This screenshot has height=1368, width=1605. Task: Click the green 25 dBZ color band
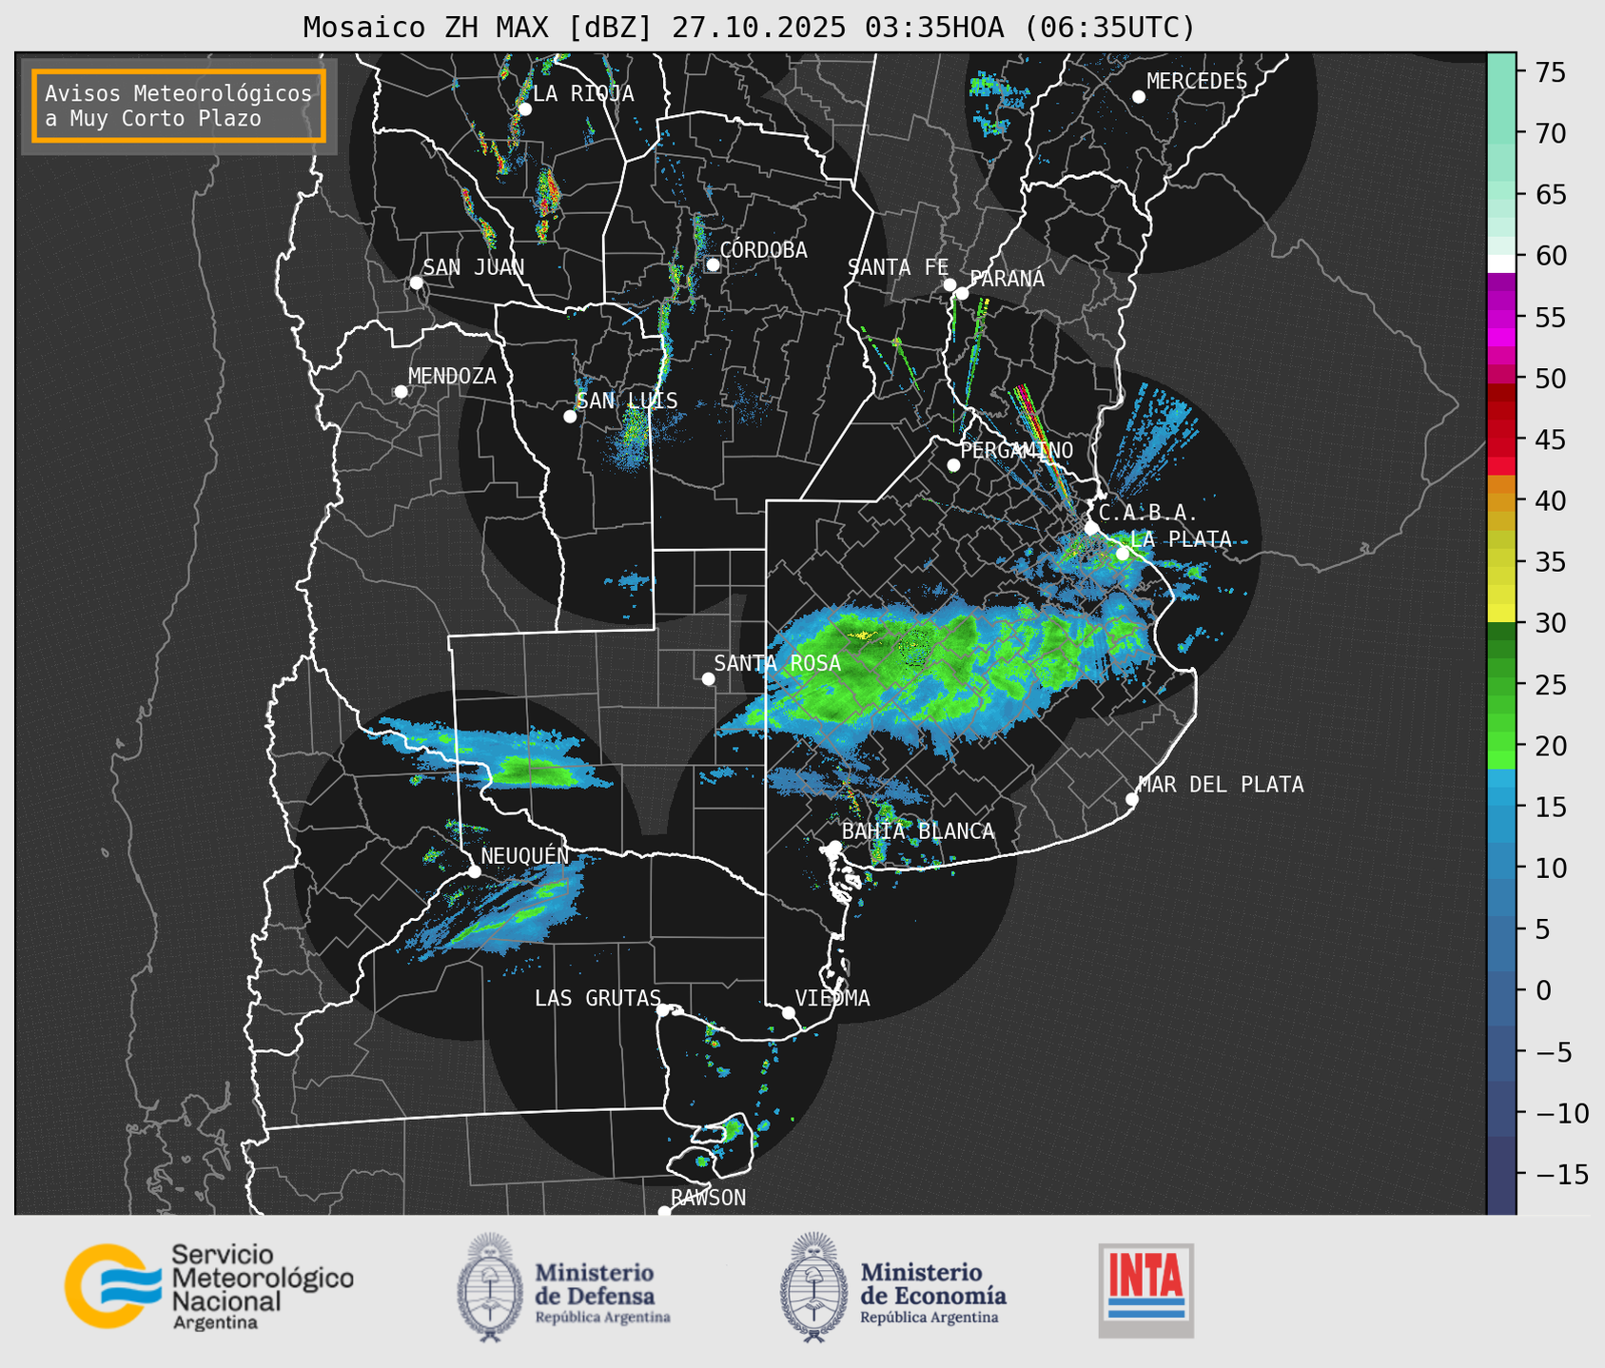1501,685
